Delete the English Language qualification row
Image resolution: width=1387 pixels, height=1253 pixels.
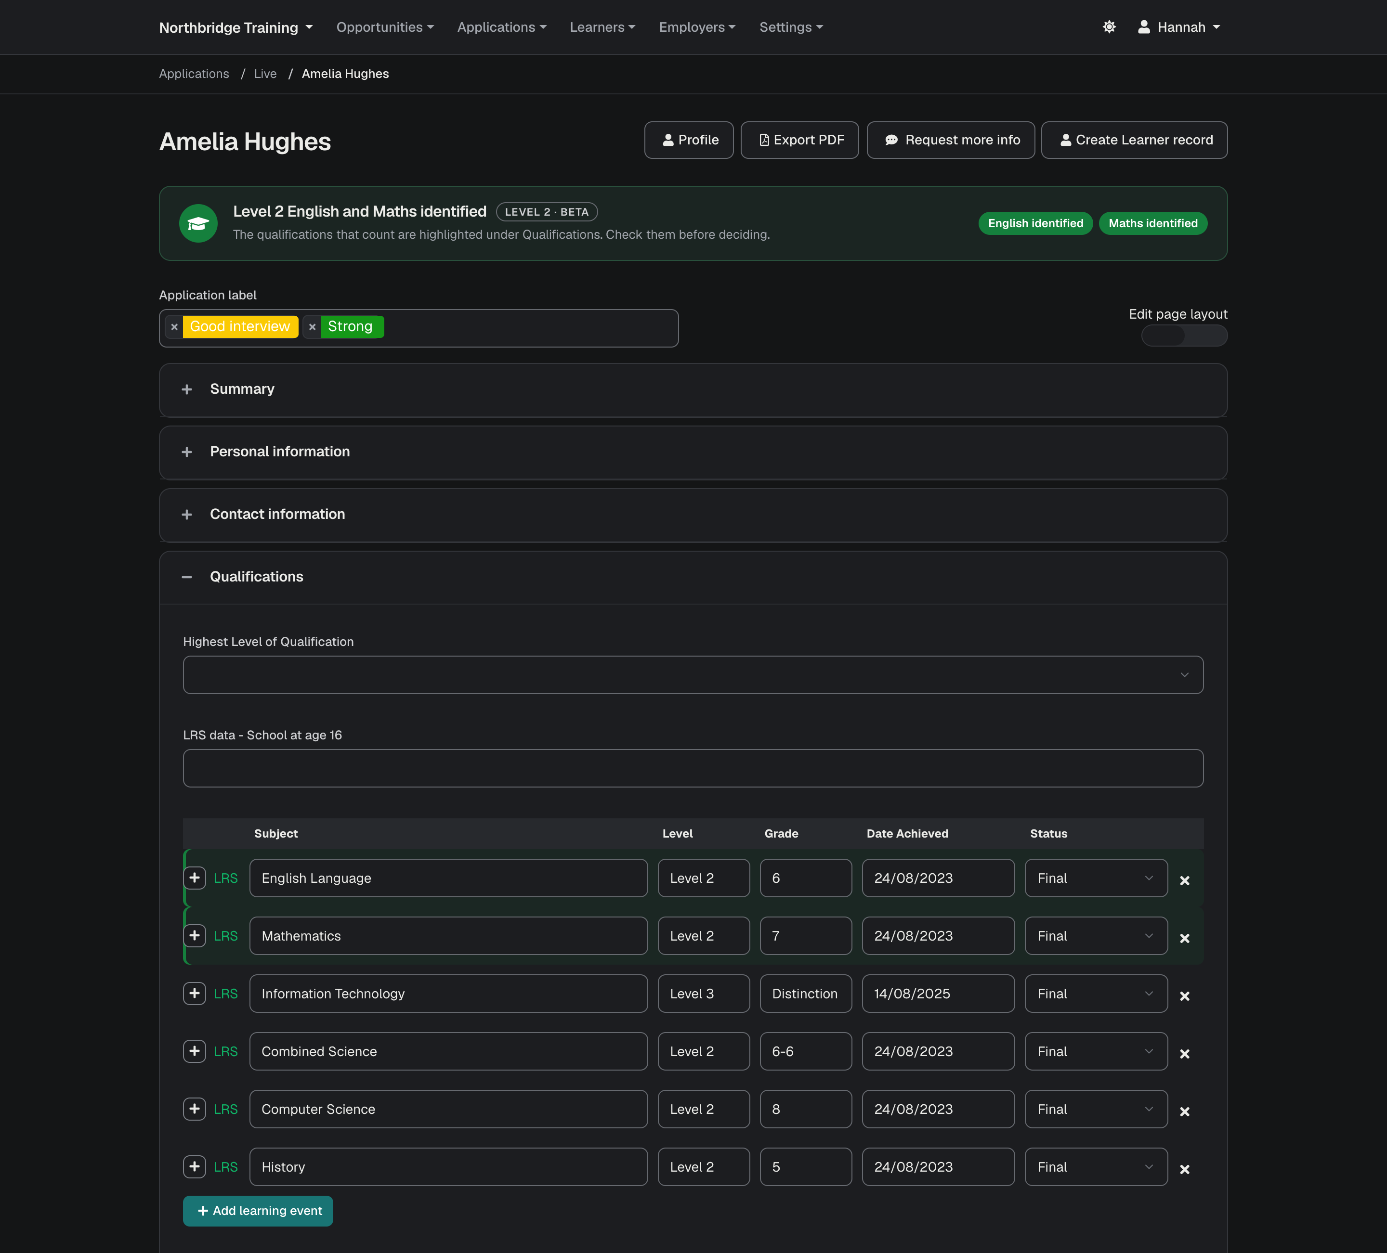click(x=1185, y=880)
